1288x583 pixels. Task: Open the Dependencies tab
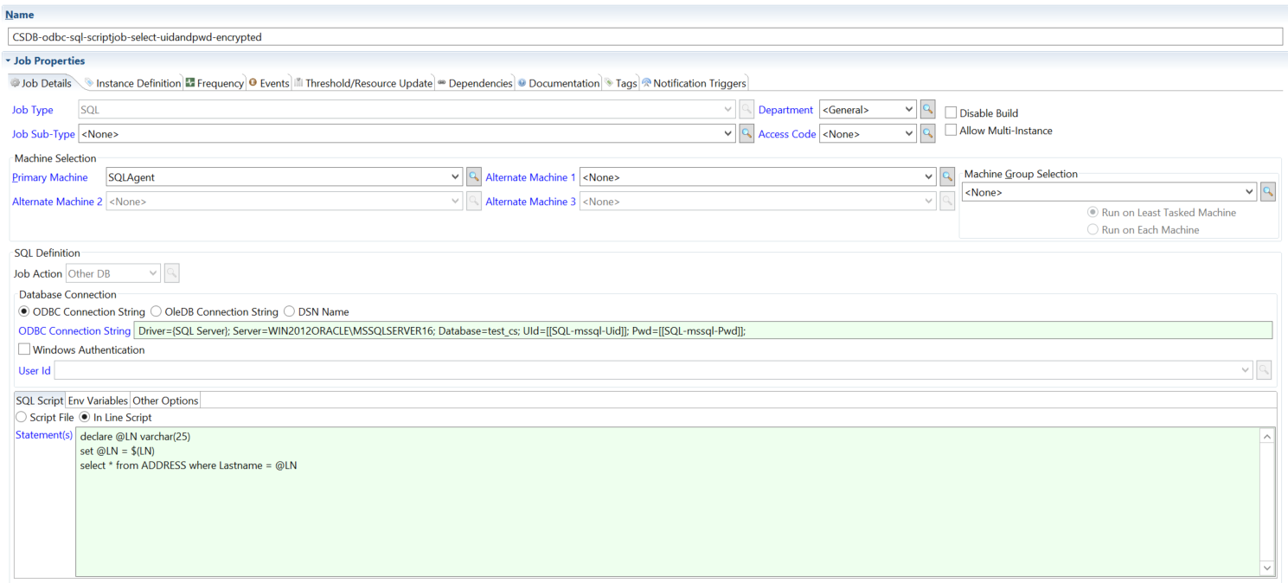pos(475,83)
